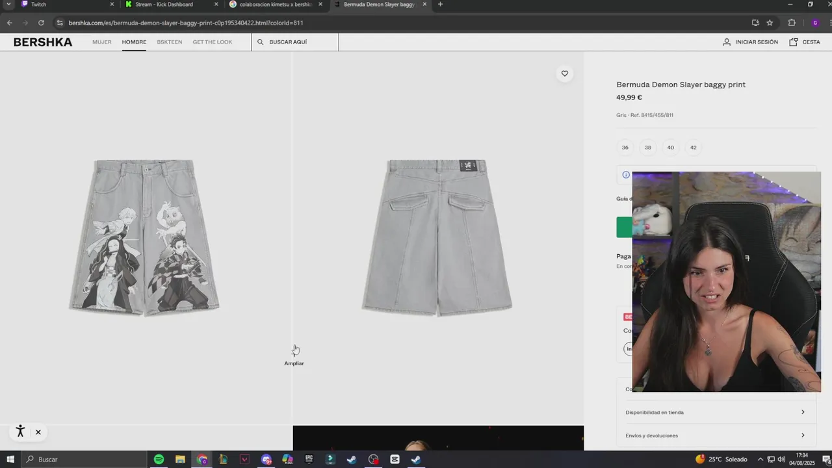Click the taskbar volume icon
832x468 pixels.
click(781, 460)
